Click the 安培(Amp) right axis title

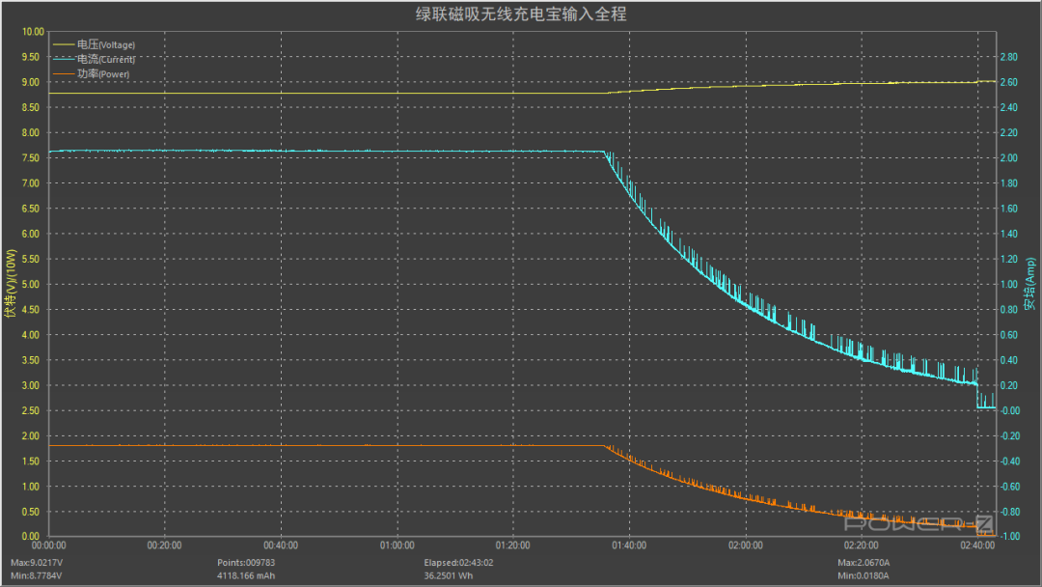(x=1030, y=284)
